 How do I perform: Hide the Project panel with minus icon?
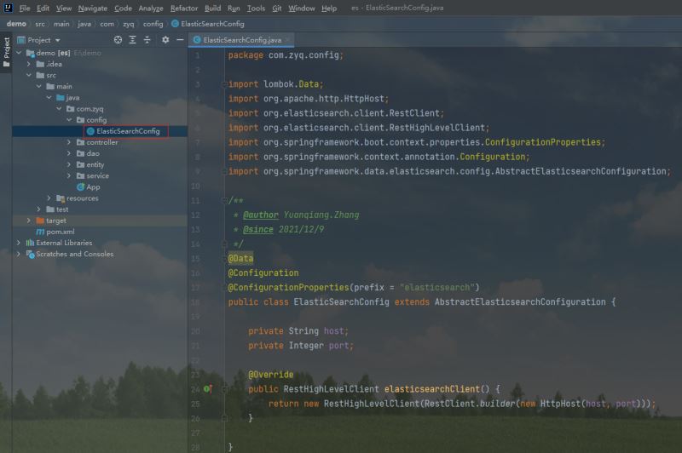(x=180, y=40)
